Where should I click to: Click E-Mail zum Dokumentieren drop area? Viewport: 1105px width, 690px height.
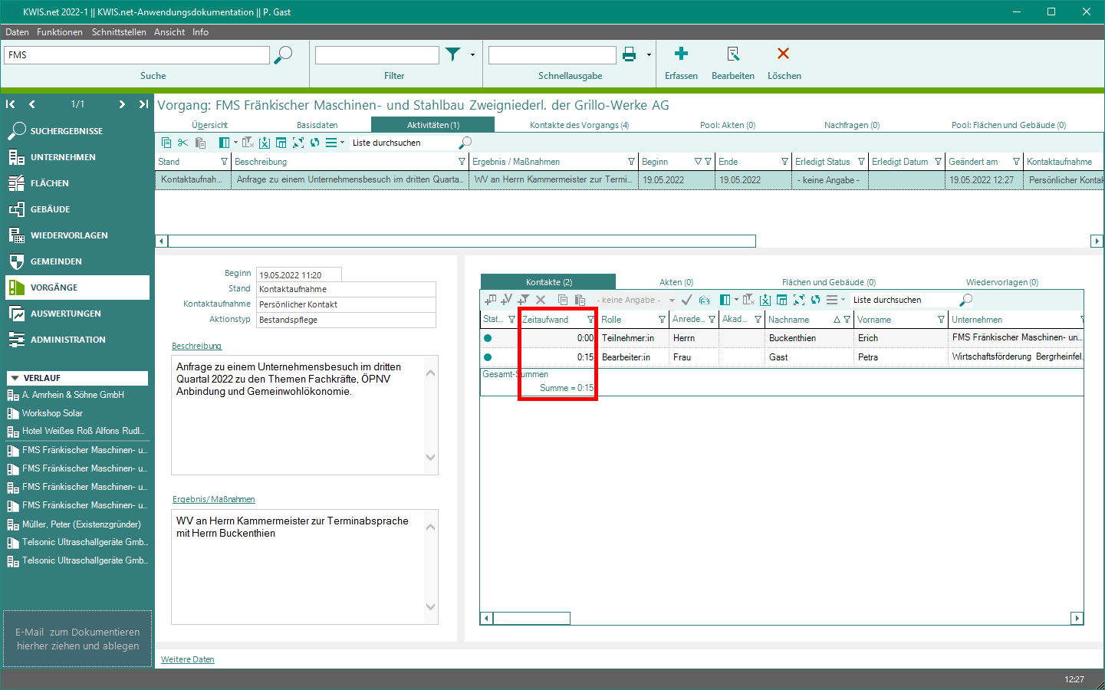pos(77,639)
